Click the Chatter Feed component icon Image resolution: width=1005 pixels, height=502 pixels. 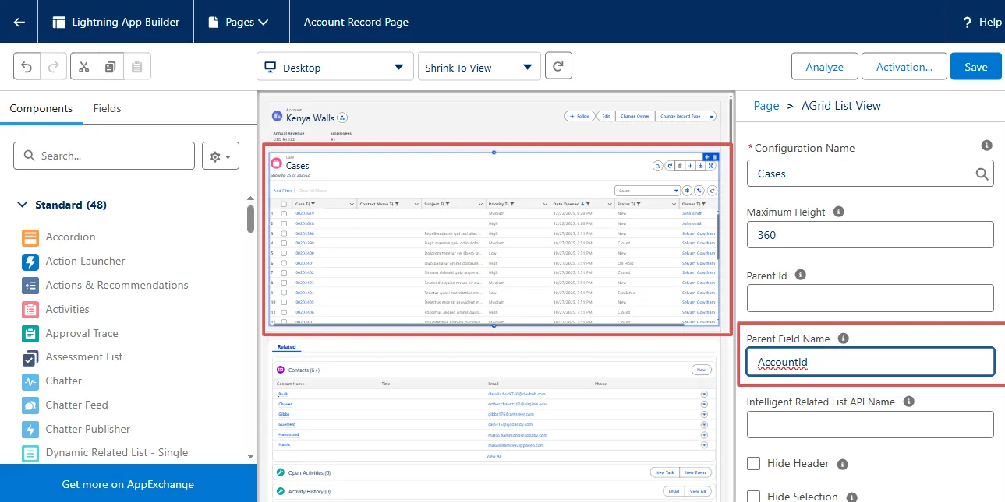pyautogui.click(x=30, y=405)
